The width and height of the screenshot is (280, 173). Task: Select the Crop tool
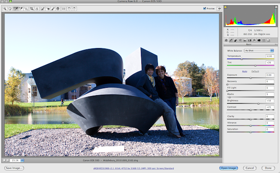[x=32, y=9]
